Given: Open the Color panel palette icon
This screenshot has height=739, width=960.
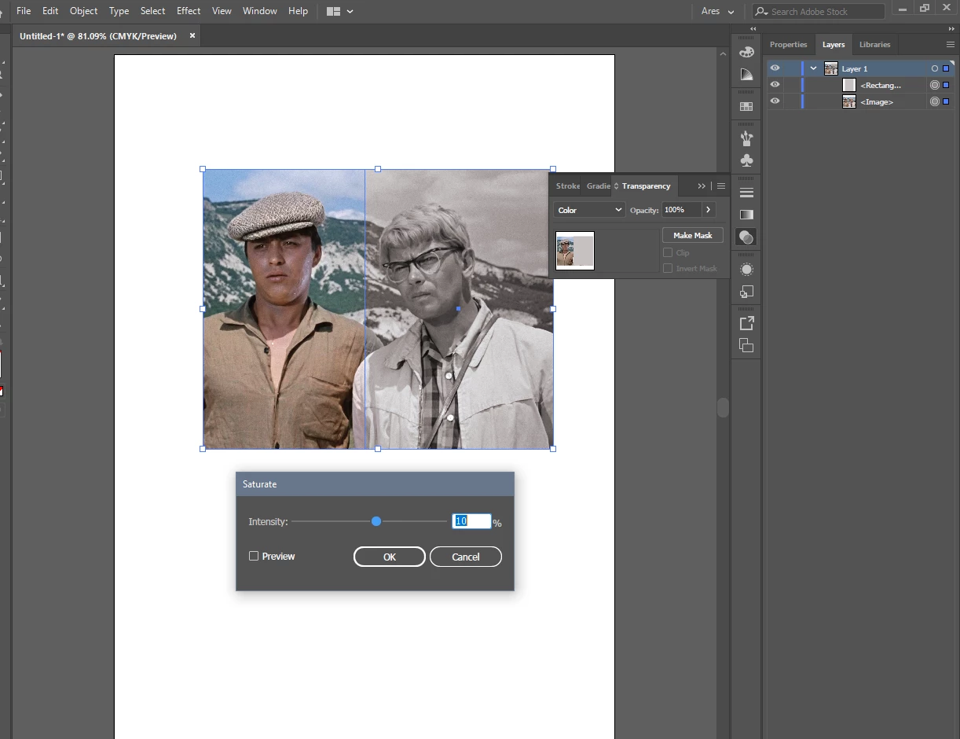Looking at the screenshot, I should click(x=746, y=52).
